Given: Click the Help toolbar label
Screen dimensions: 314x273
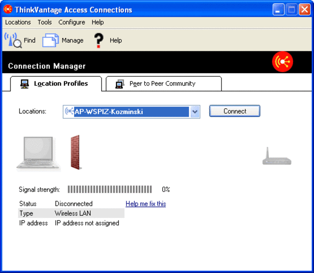Looking at the screenshot, I should click(116, 40).
